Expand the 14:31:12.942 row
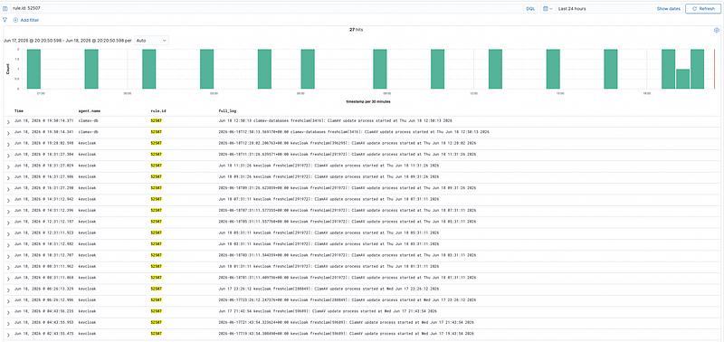This screenshot has width=724, height=342. [8, 200]
